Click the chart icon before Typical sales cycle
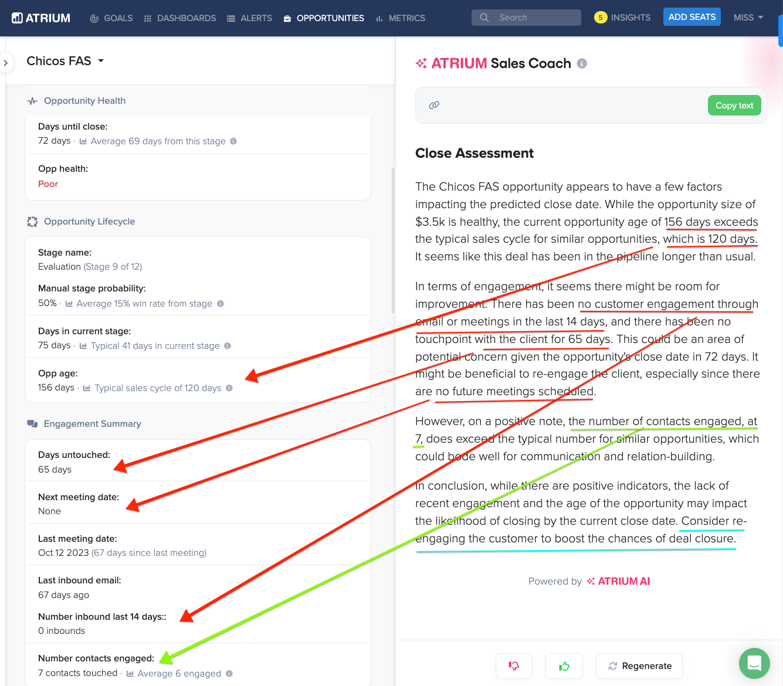This screenshot has height=686, width=783. point(87,388)
